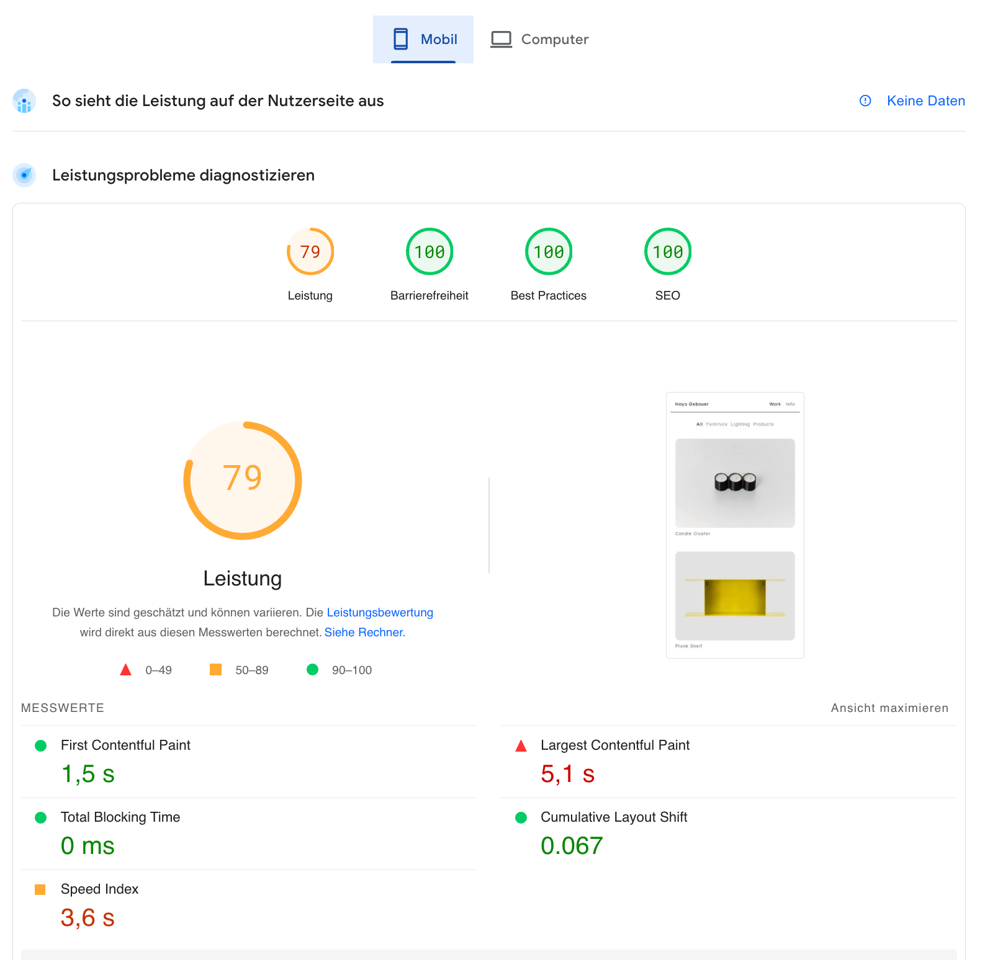Expand the Largest Contentful Paint metric

click(x=614, y=745)
